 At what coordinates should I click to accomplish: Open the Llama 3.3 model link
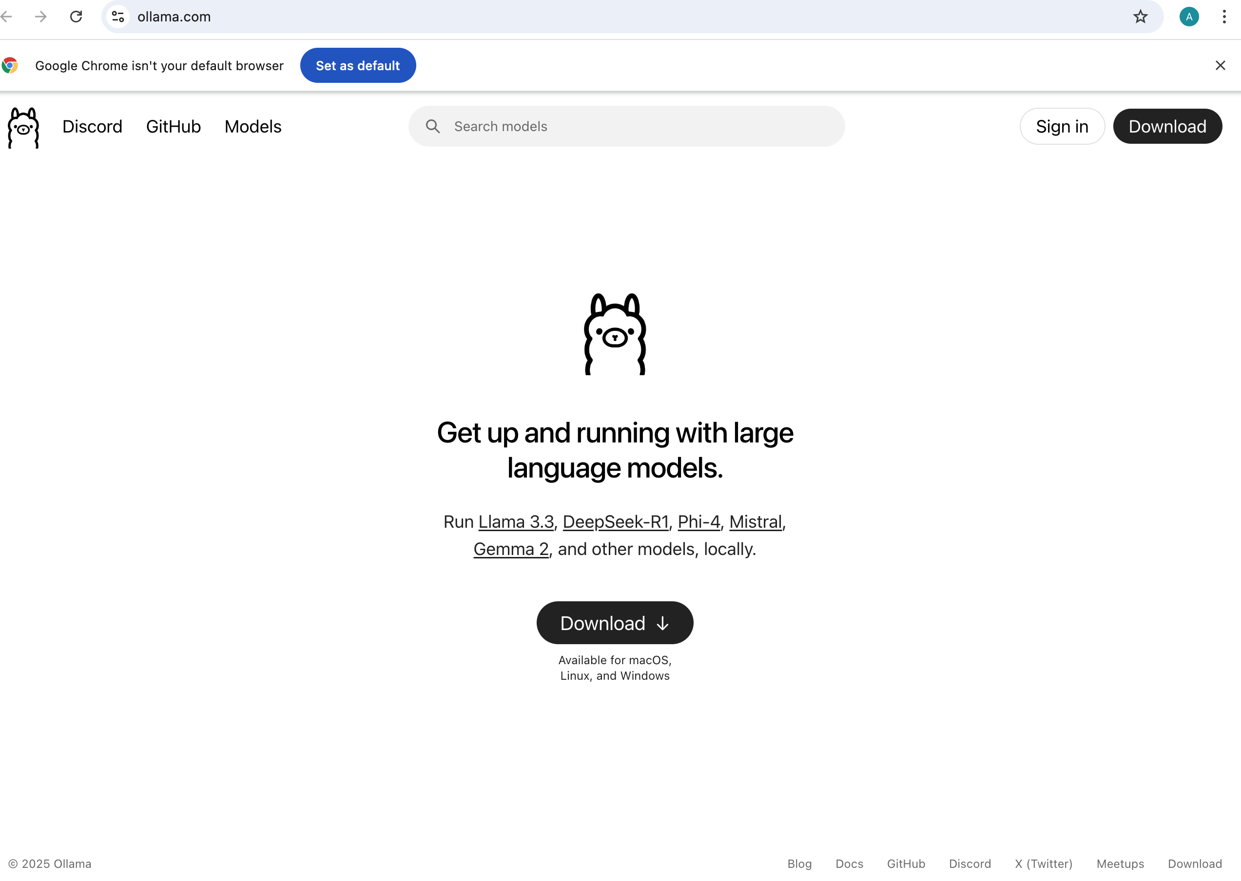click(516, 521)
